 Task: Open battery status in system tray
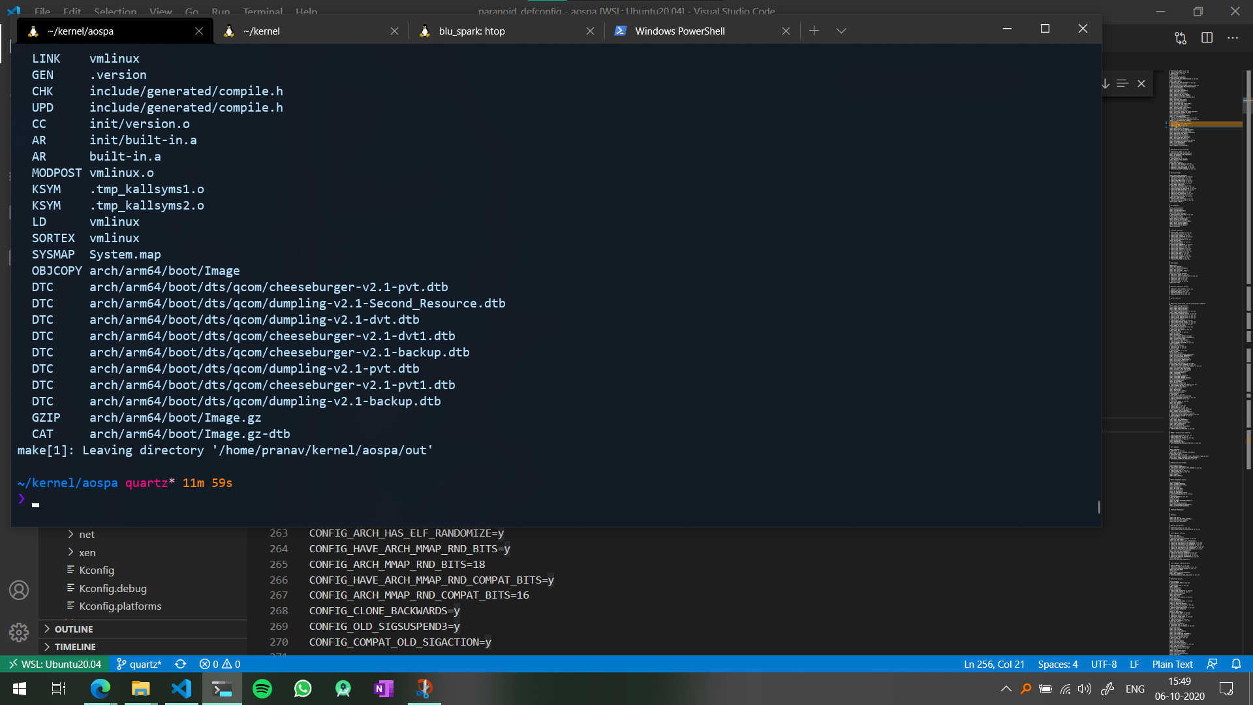pos(1045,689)
